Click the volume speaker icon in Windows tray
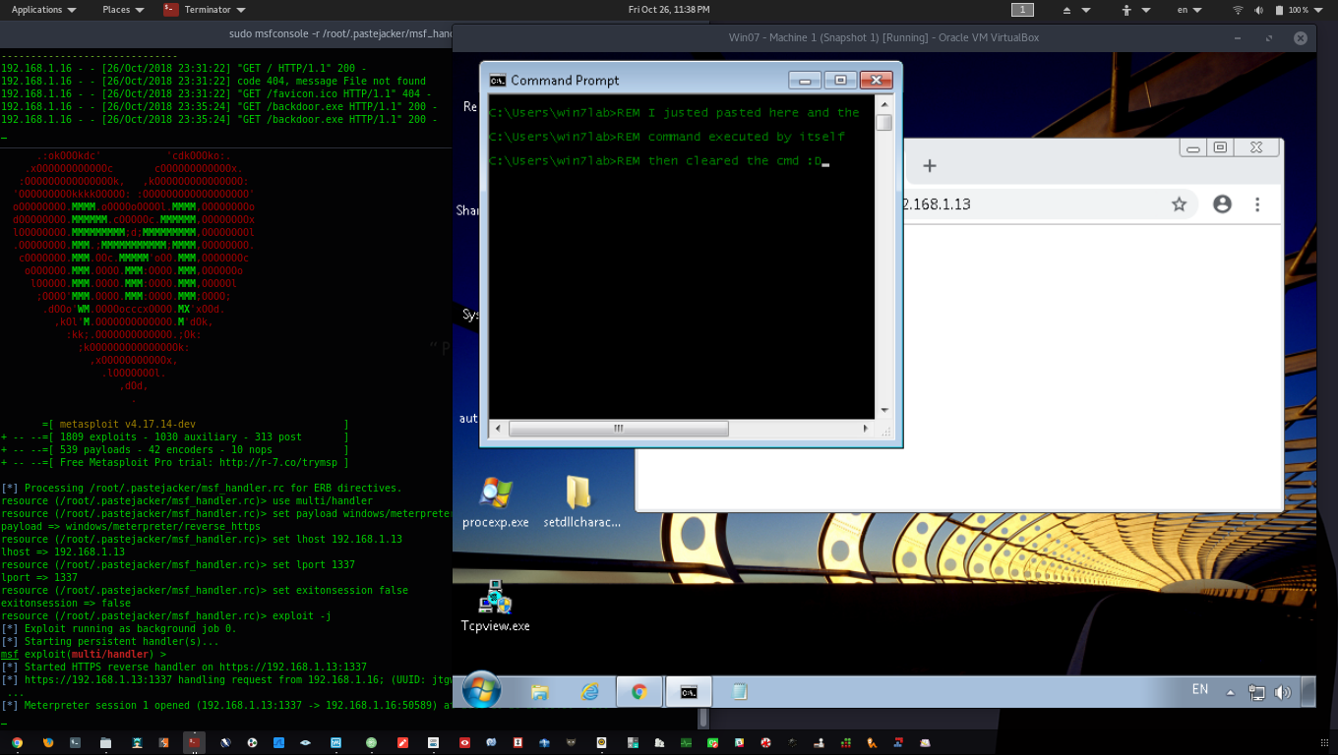 pos(1282,692)
